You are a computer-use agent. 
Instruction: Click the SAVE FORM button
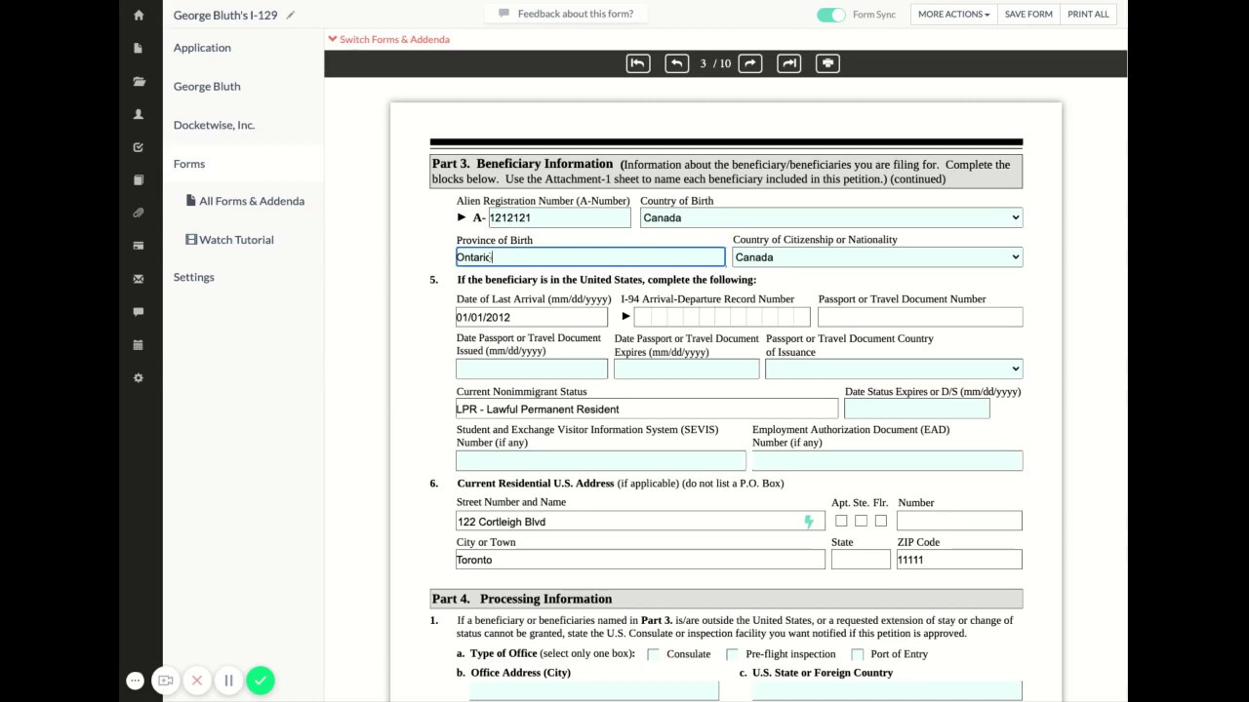coord(1028,15)
